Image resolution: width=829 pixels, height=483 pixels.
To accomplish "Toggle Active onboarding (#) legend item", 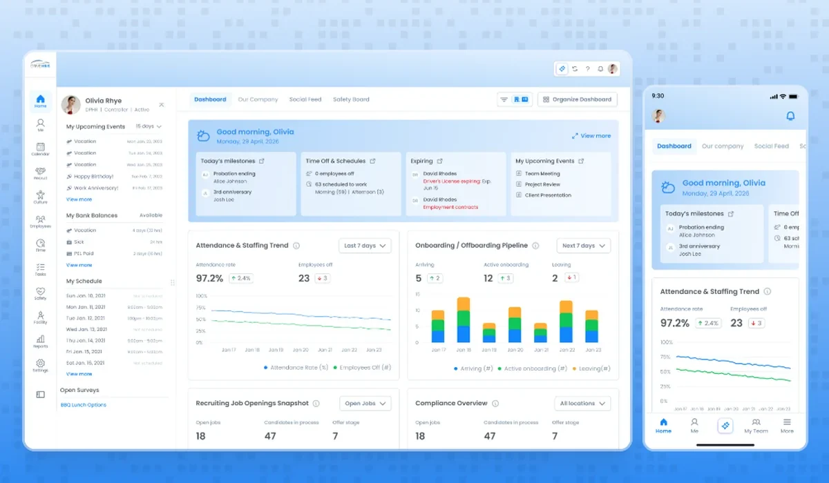I will click(531, 368).
